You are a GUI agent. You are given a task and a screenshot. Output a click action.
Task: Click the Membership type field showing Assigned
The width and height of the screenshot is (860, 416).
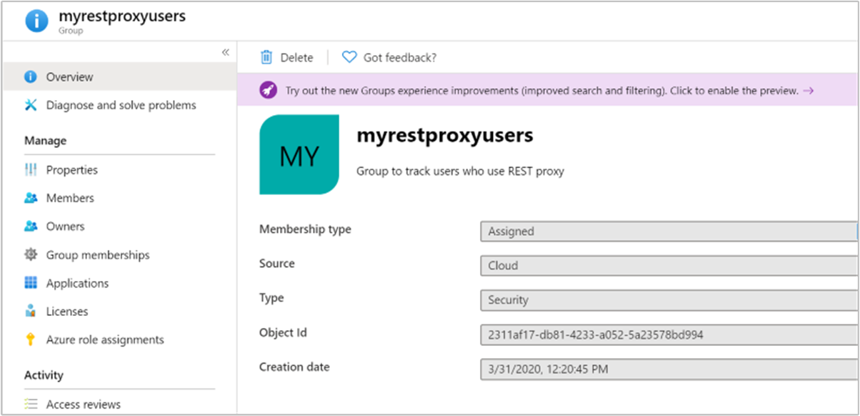point(669,232)
